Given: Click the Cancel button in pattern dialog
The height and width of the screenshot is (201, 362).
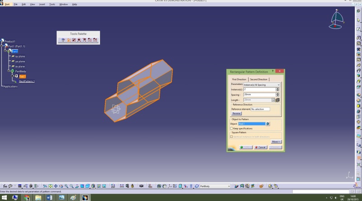Looking at the screenshot, I should point(261,147).
